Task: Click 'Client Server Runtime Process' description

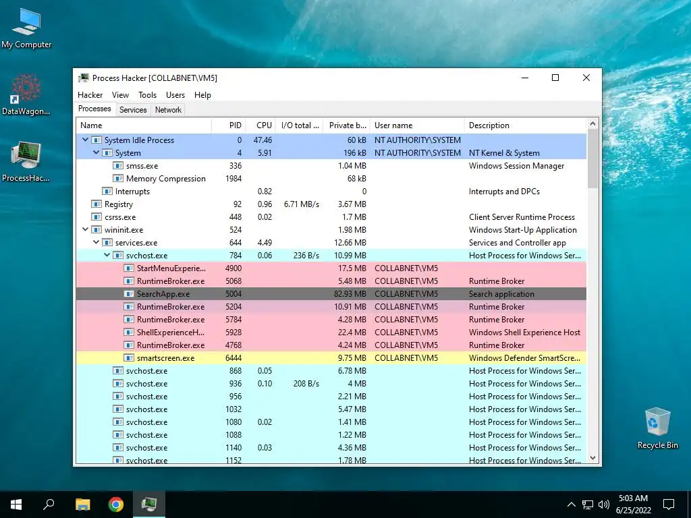Action: coord(522,217)
